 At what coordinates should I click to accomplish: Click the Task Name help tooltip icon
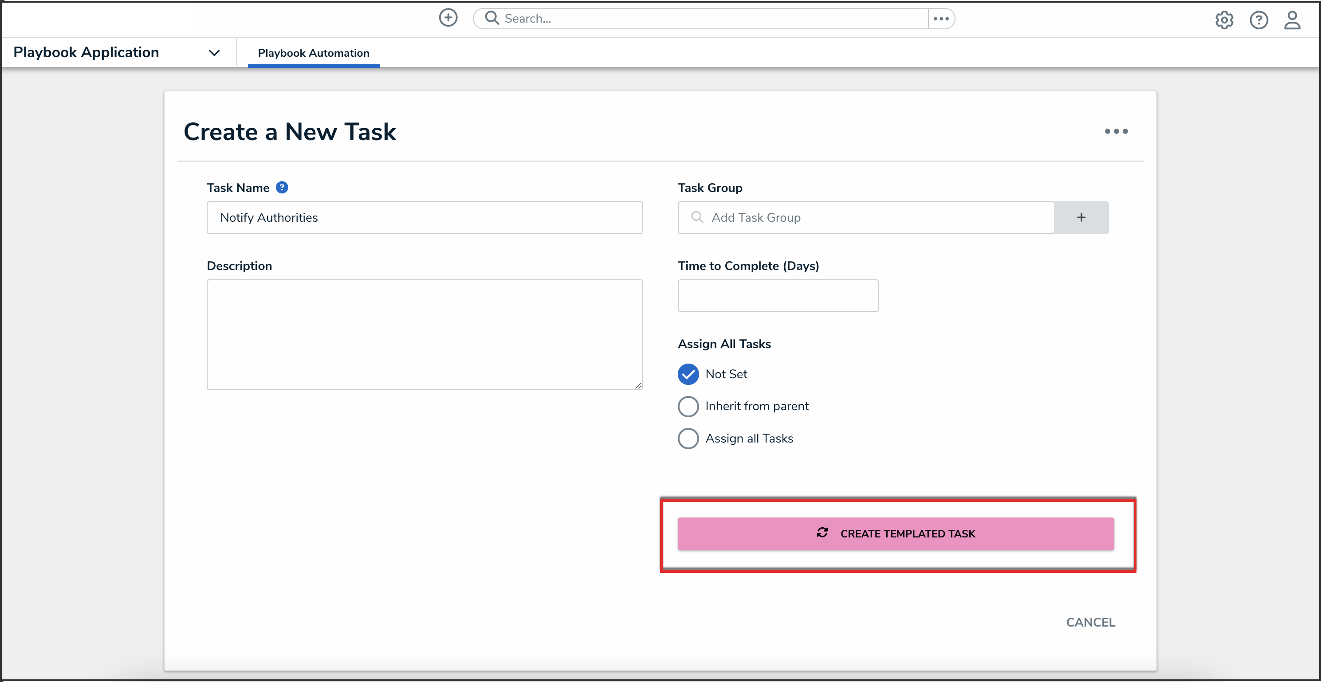[282, 188]
